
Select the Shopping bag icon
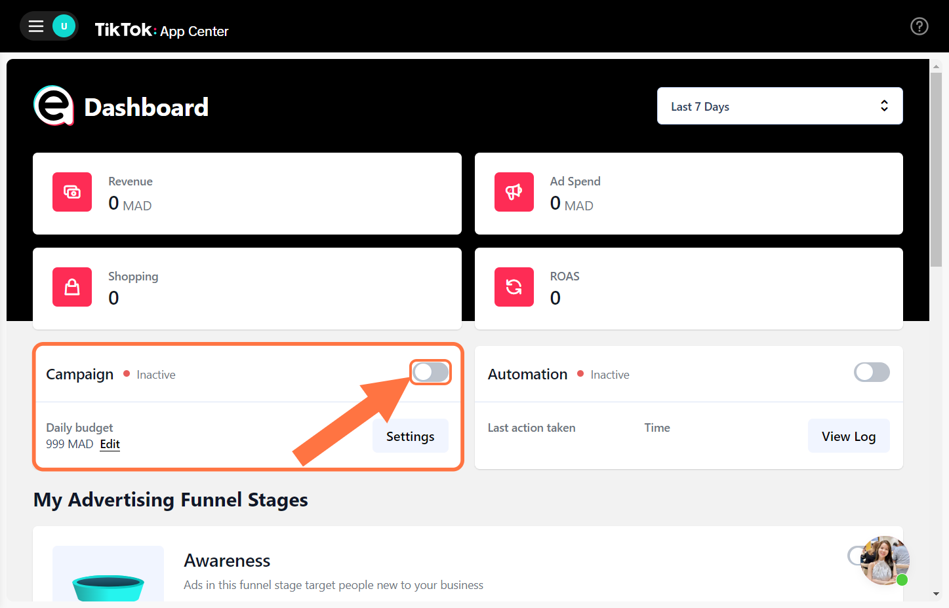[x=72, y=287]
